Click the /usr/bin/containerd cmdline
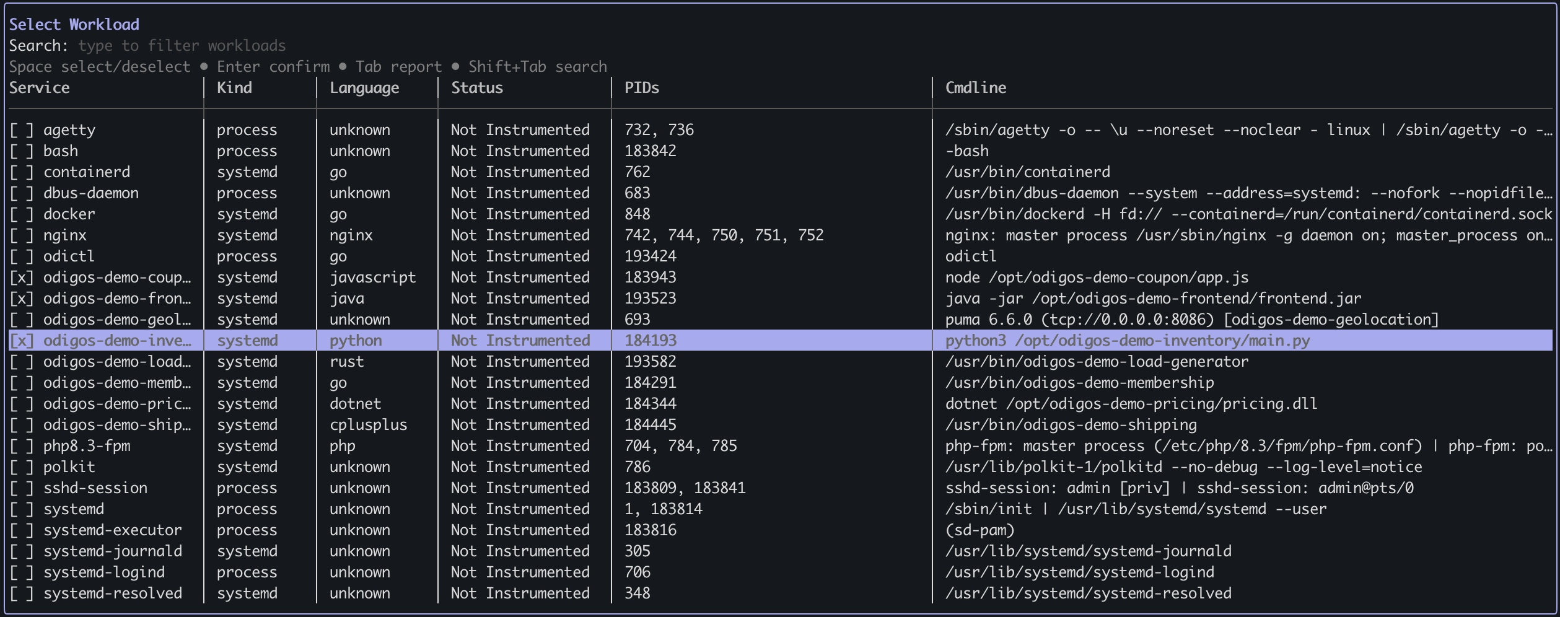This screenshot has height=617, width=1560. pos(1028,172)
